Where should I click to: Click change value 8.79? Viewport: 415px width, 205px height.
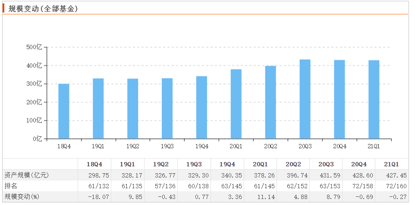pyautogui.click(x=334, y=197)
